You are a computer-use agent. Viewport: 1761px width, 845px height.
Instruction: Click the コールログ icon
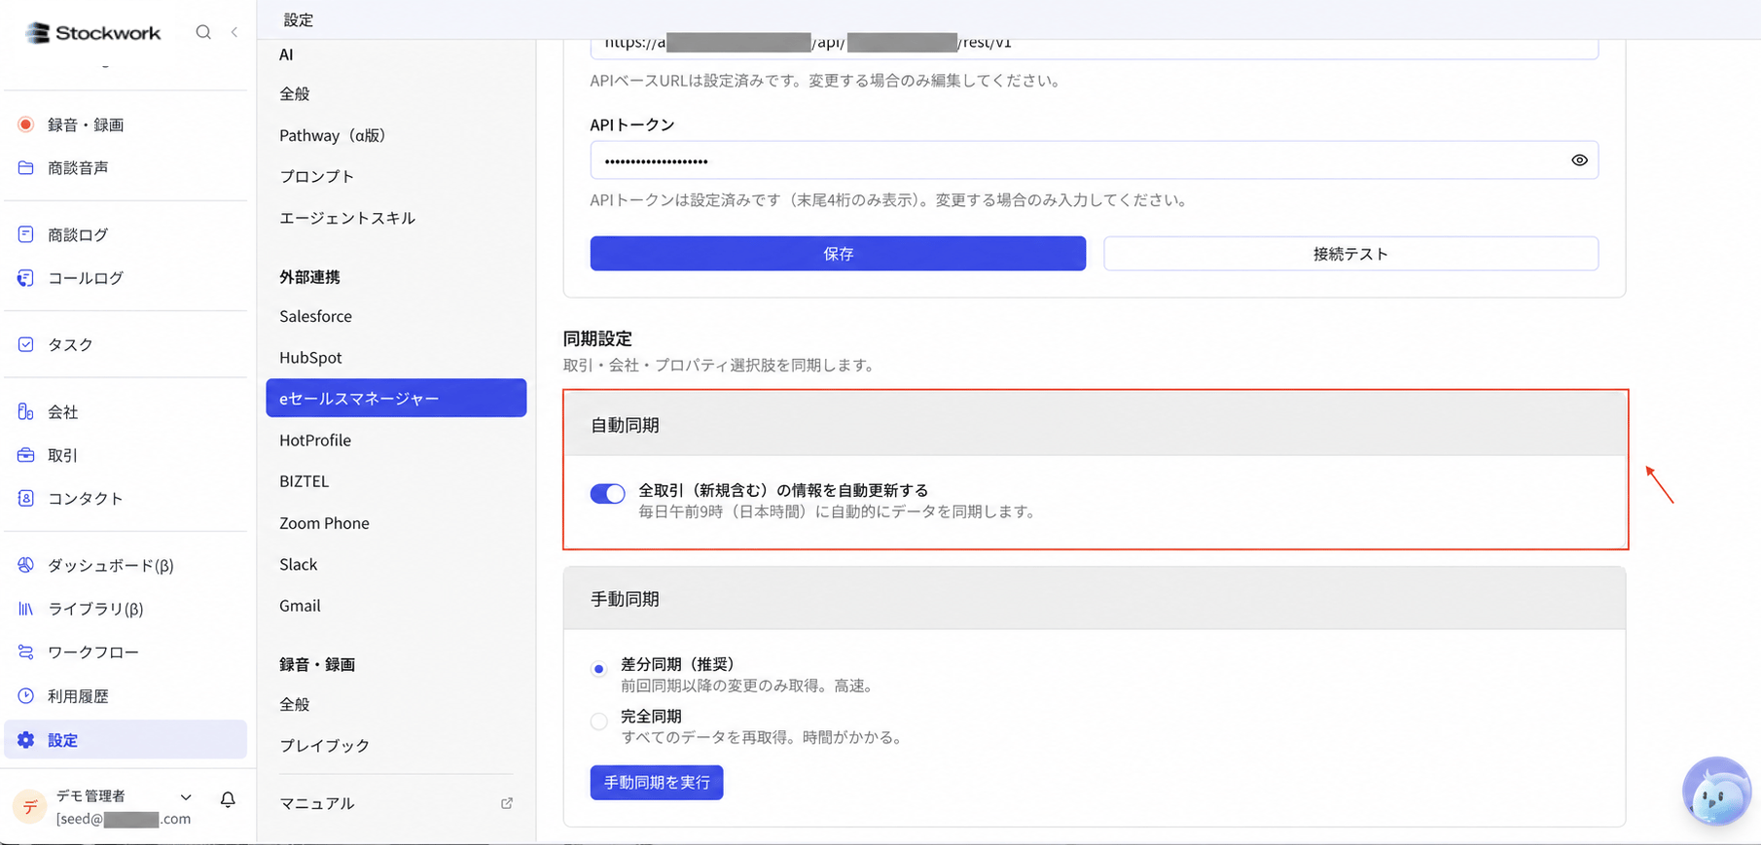point(26,278)
